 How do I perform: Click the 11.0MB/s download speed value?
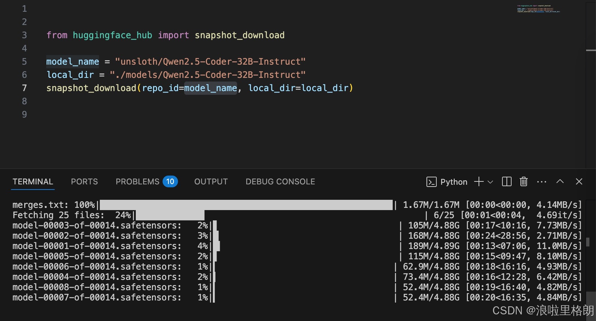557,246
